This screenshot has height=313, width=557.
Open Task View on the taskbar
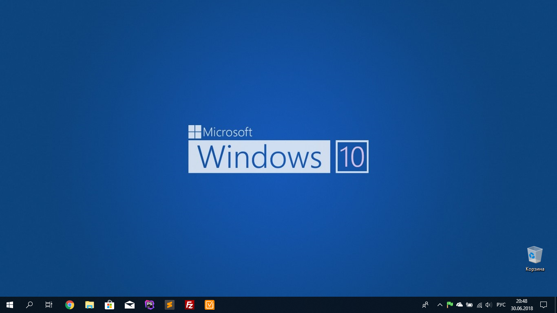pos(49,305)
